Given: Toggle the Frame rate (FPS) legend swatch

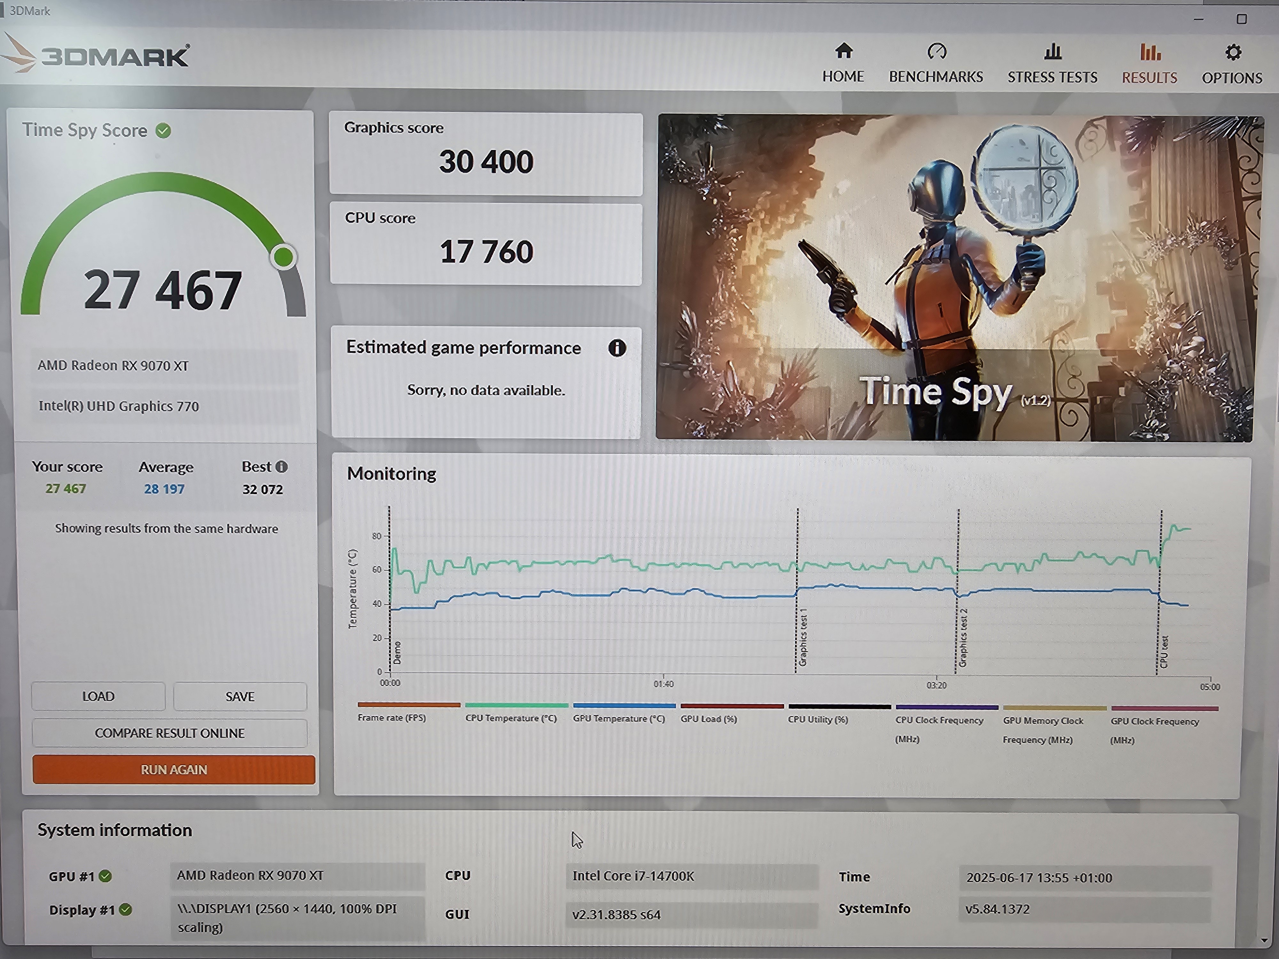Looking at the screenshot, I should 409,705.
